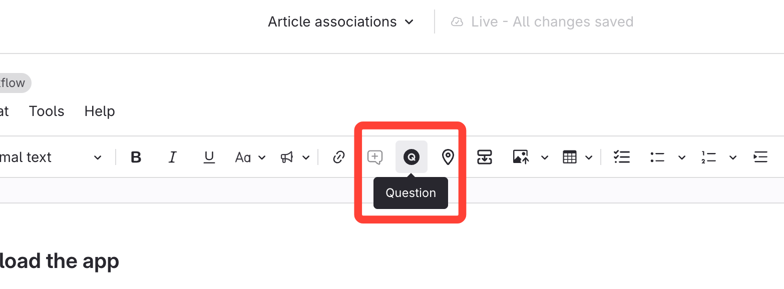Expand the text style dropdown
The width and height of the screenshot is (784, 289).
pos(97,158)
